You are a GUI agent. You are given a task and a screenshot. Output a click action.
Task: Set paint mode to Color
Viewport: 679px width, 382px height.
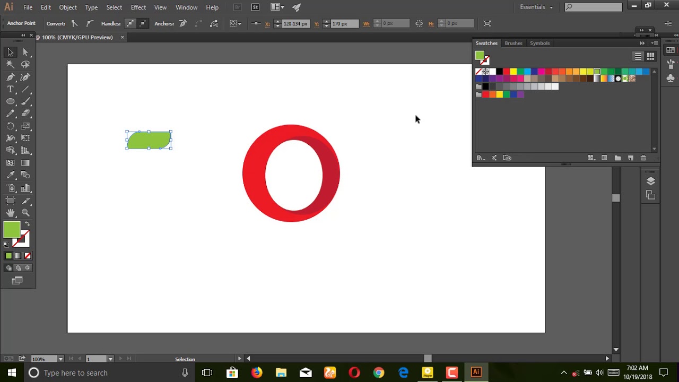click(8, 256)
